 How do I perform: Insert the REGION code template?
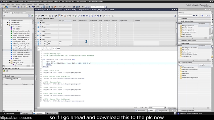coord(58,49)
